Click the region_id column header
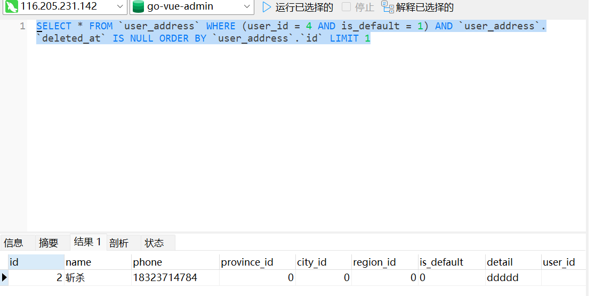The width and height of the screenshot is (595, 296). [385, 262]
